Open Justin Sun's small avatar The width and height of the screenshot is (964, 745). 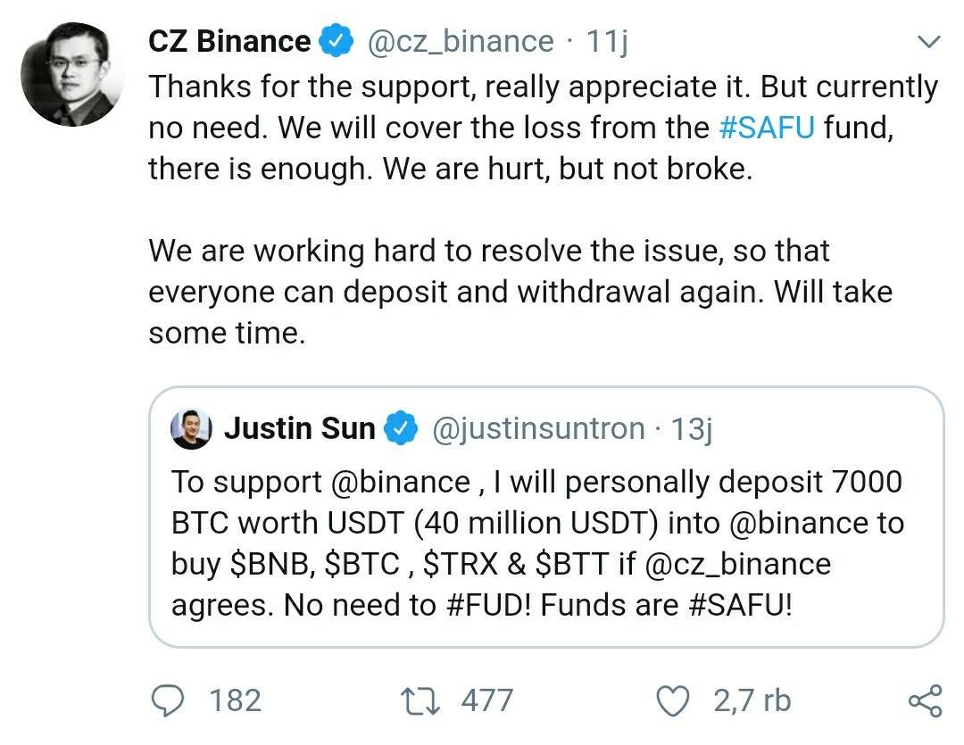[x=190, y=429]
